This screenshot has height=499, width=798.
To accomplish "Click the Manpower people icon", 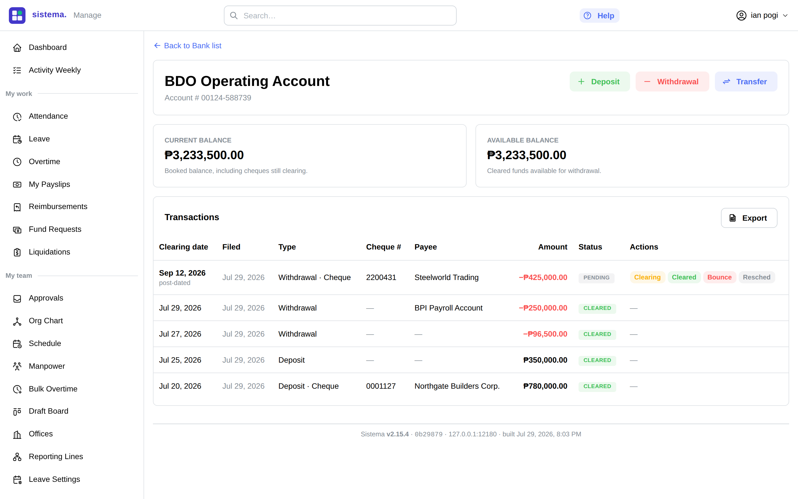I will (x=17, y=366).
